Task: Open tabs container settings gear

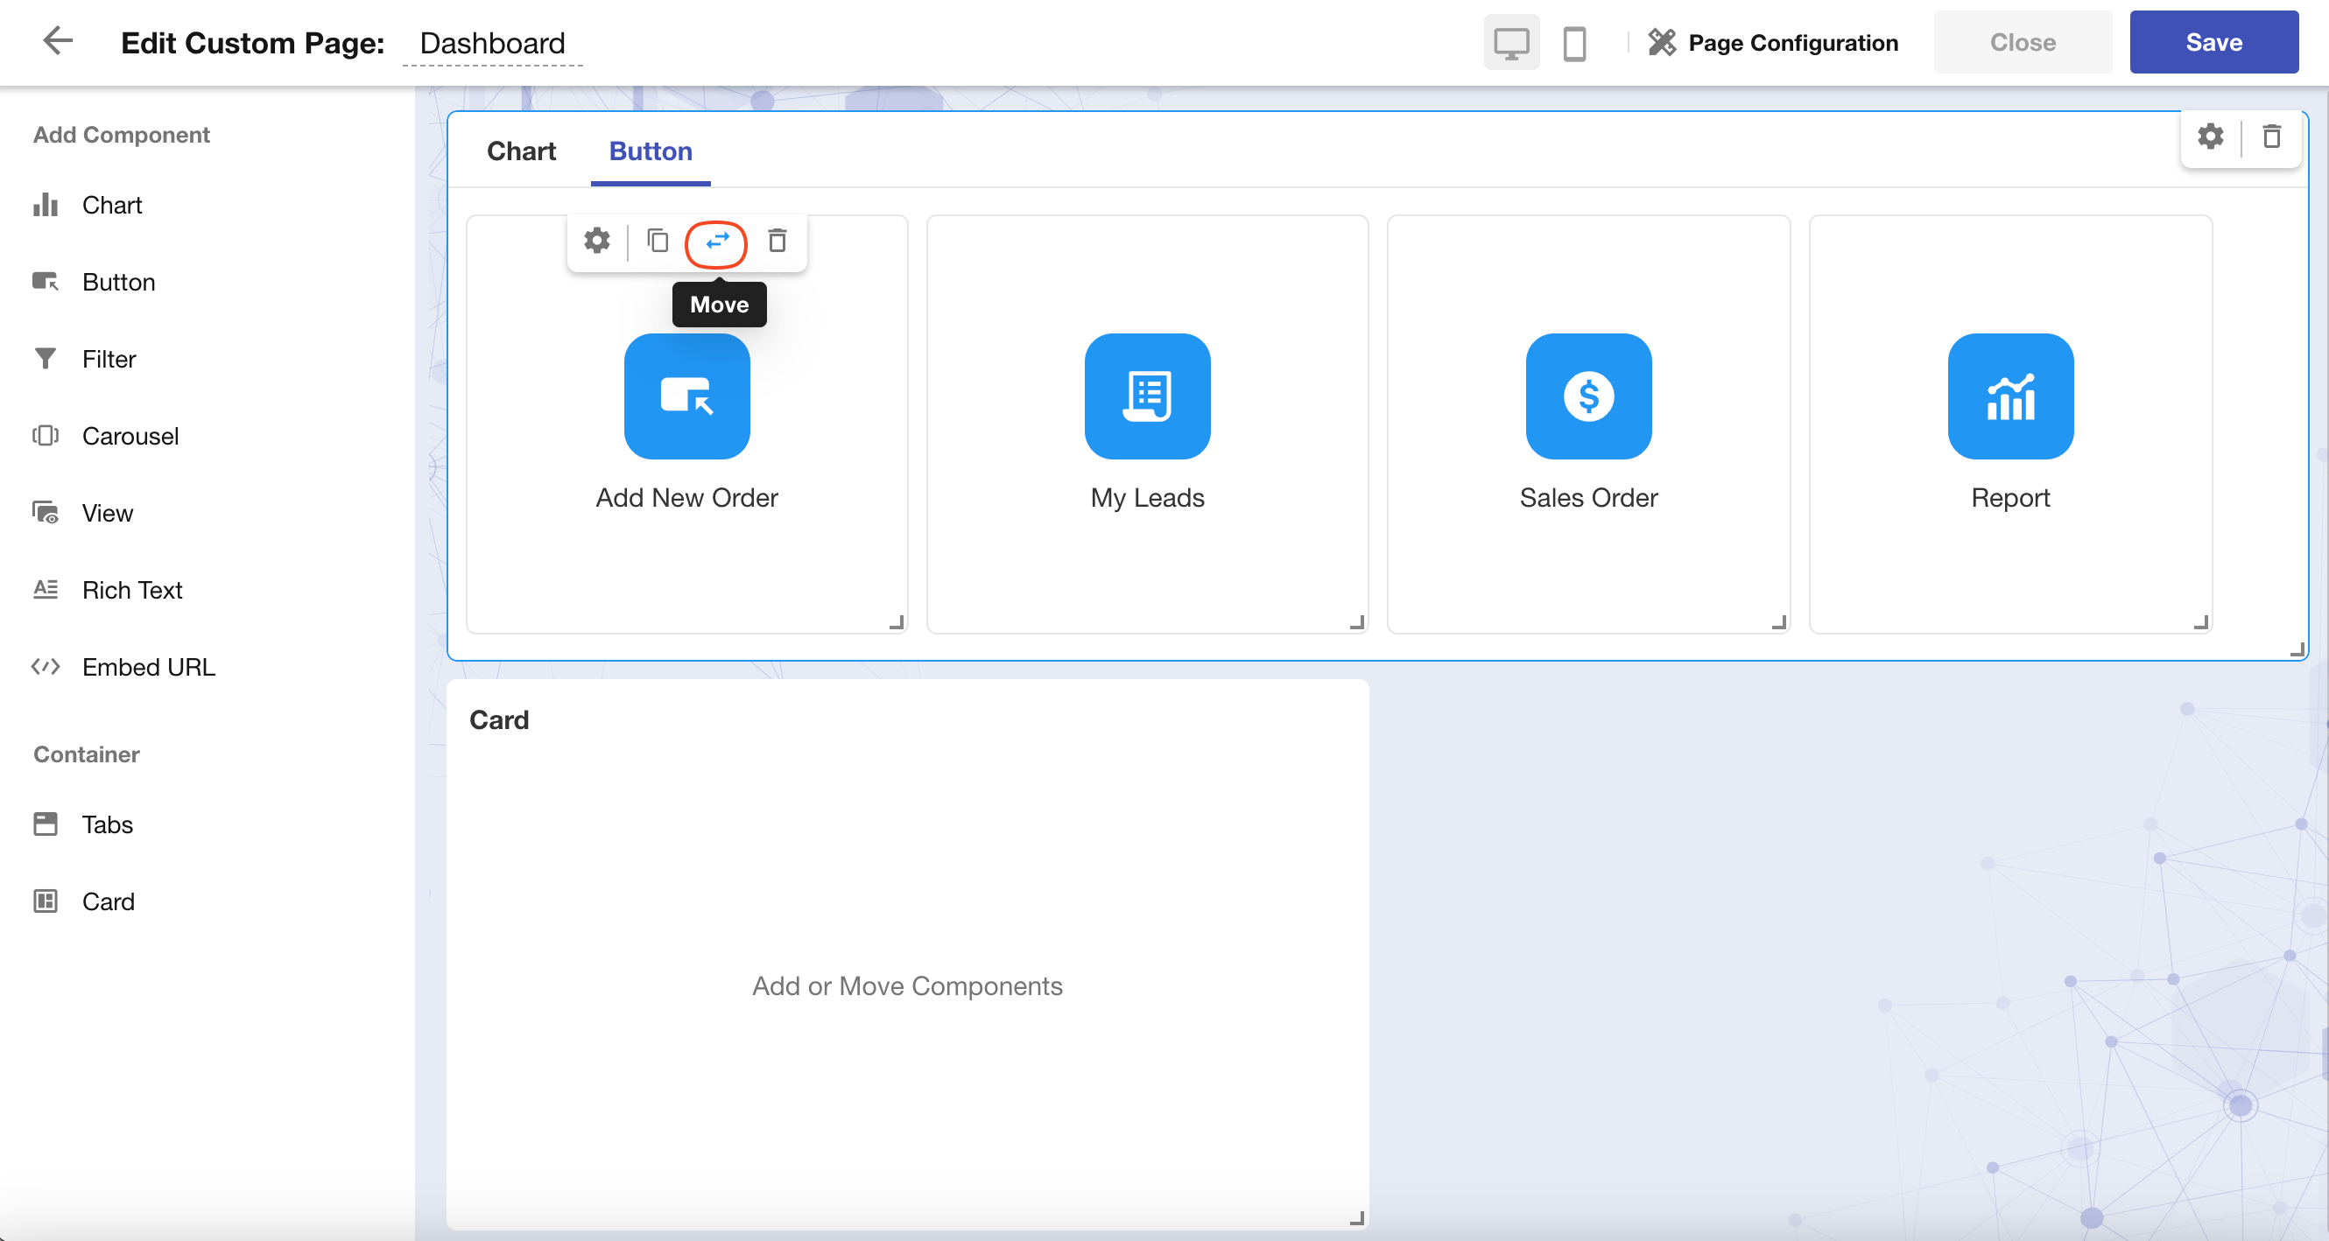Action: 2210,137
